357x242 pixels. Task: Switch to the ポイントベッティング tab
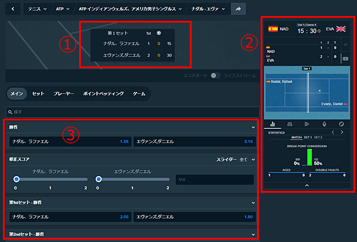click(102, 94)
